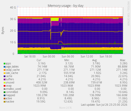This screenshot has width=131, height=111.
Task: Click the brown active legend swatch
Action: 4,99
